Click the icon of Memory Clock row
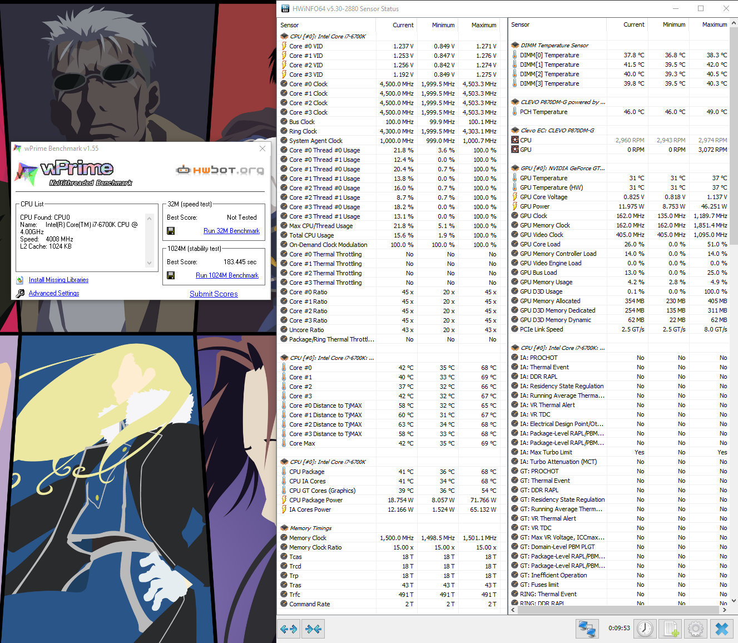The width and height of the screenshot is (738, 643). (x=284, y=538)
